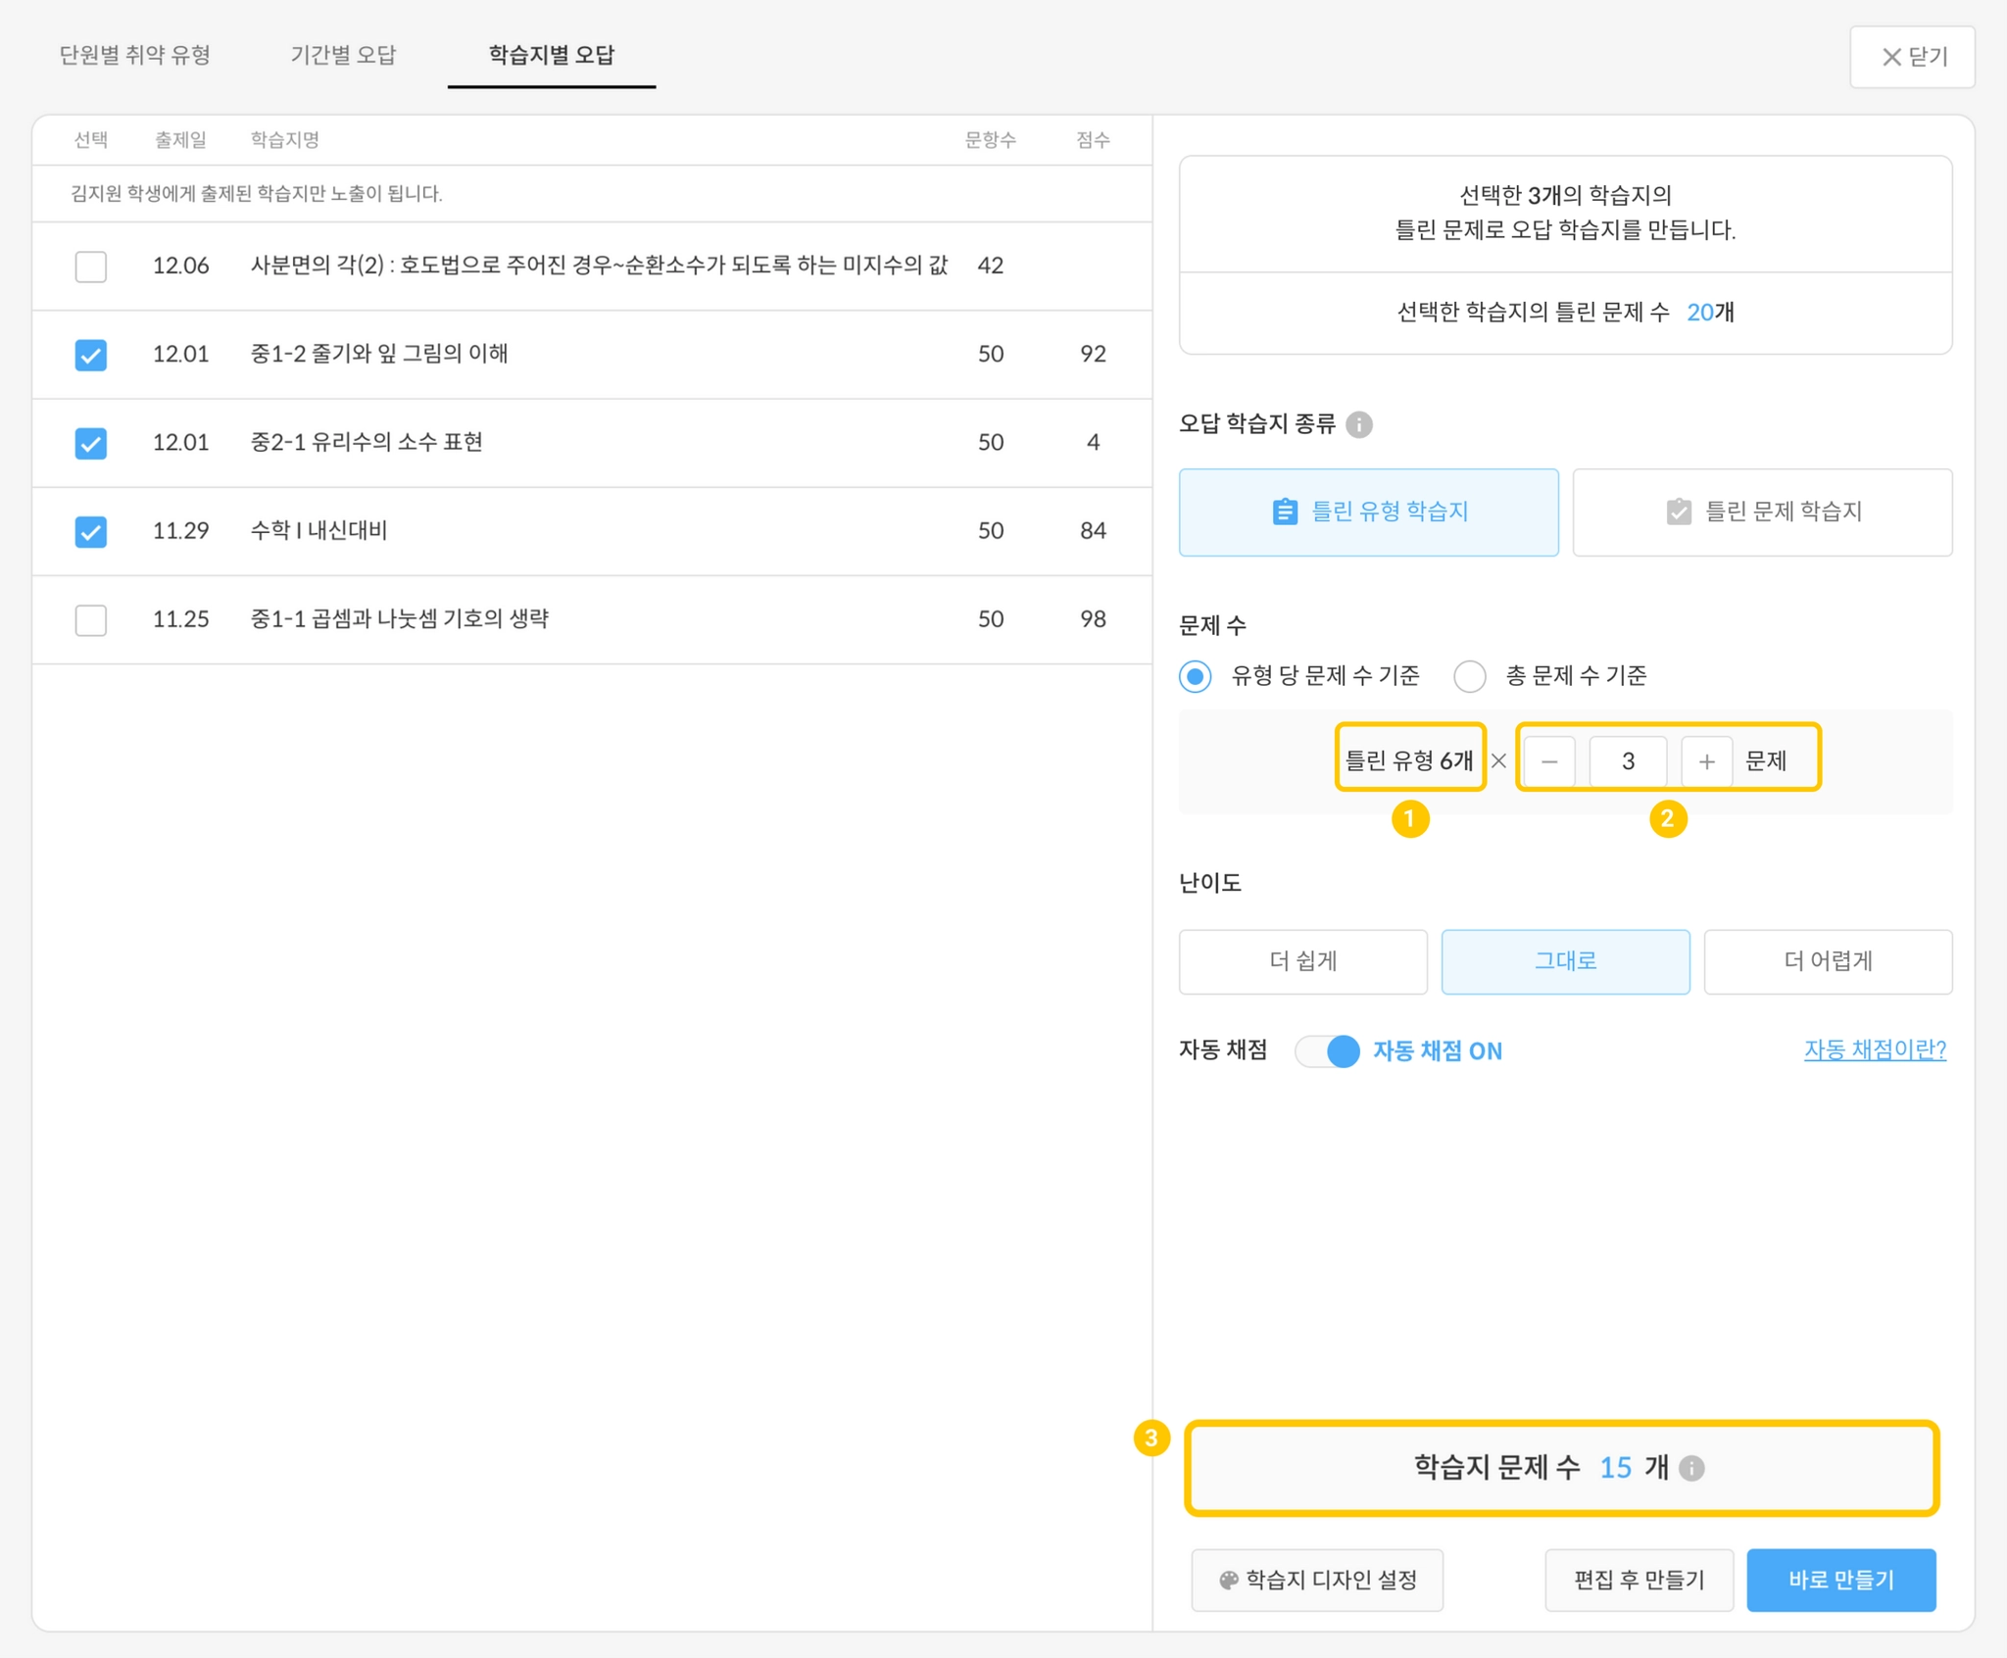2007x1658 pixels.
Task: Select 유형 당 문제 수 기준 radio
Action: (1195, 676)
